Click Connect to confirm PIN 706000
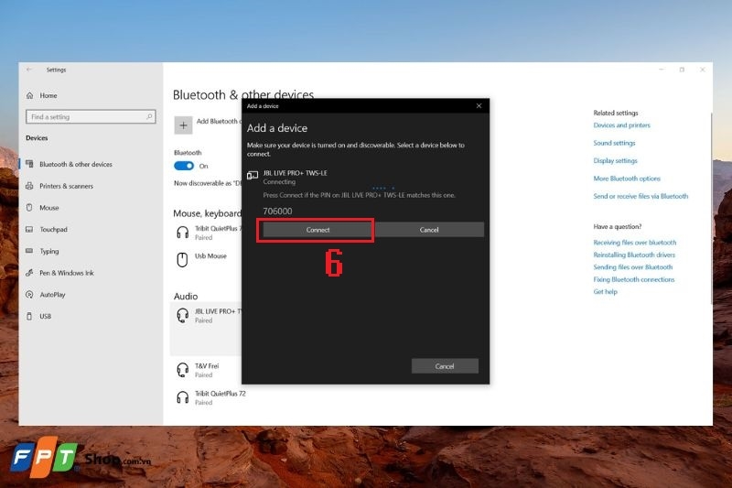Image resolution: width=732 pixels, height=488 pixels. [318, 230]
